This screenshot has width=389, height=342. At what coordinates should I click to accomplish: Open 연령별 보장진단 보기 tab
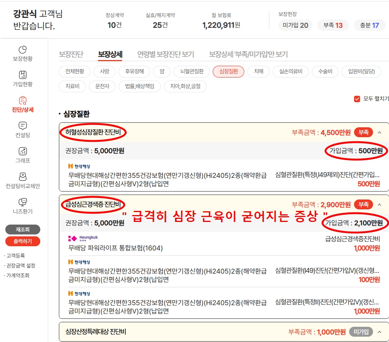pos(166,54)
